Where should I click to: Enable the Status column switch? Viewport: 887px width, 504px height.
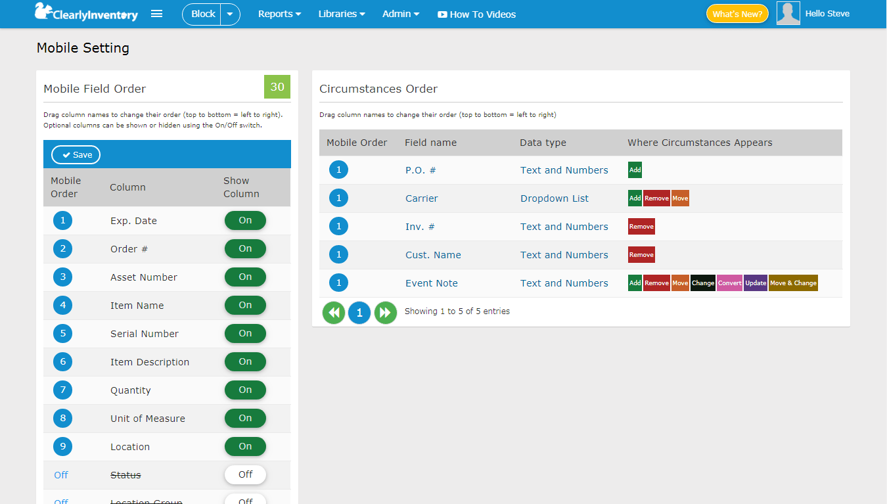pyautogui.click(x=245, y=474)
